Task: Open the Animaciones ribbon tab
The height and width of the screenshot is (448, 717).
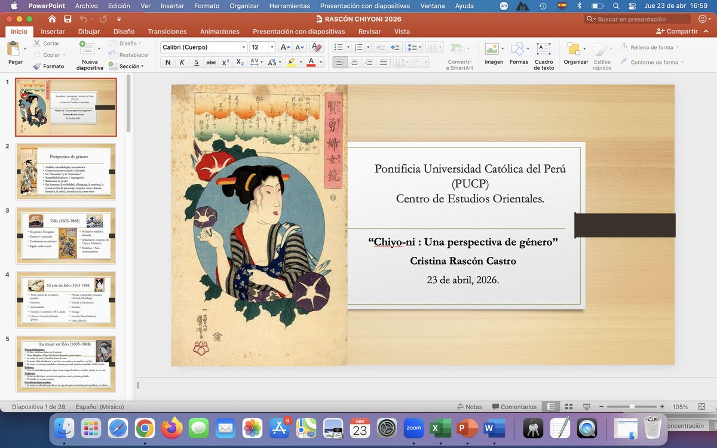Action: click(x=219, y=32)
